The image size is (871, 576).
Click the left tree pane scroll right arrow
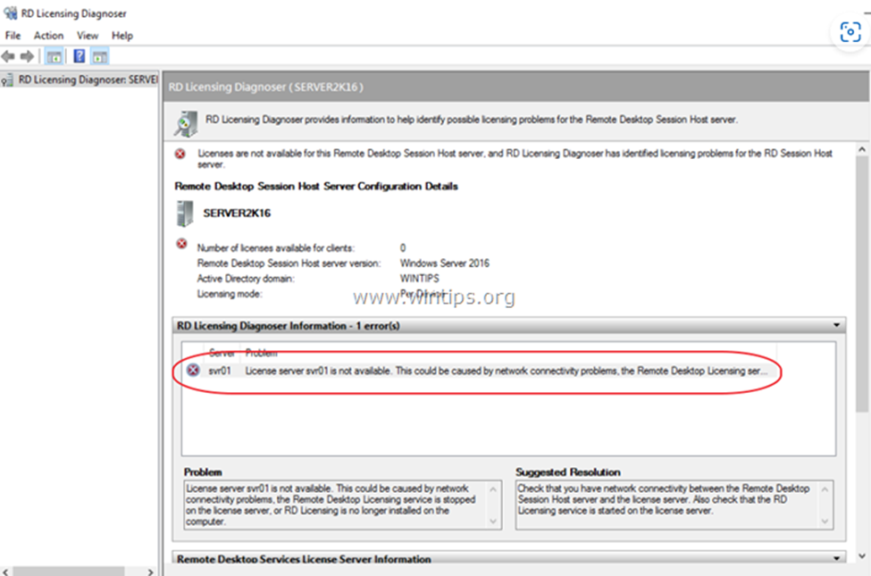[x=150, y=571]
